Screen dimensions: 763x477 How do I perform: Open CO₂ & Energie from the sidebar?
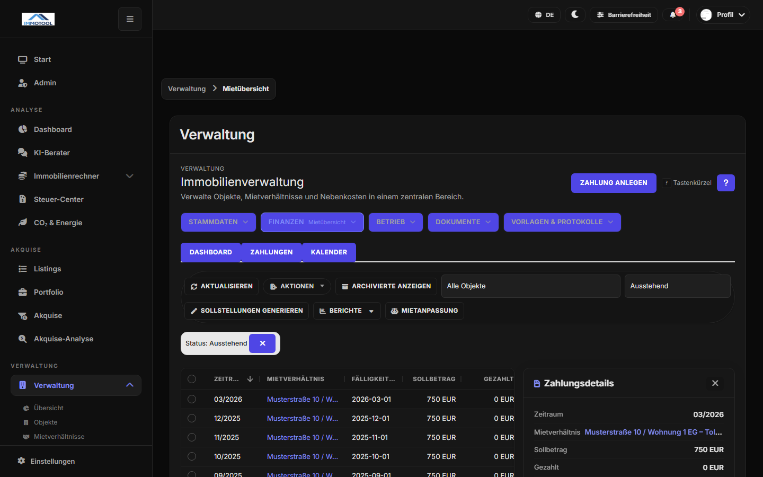(x=58, y=223)
